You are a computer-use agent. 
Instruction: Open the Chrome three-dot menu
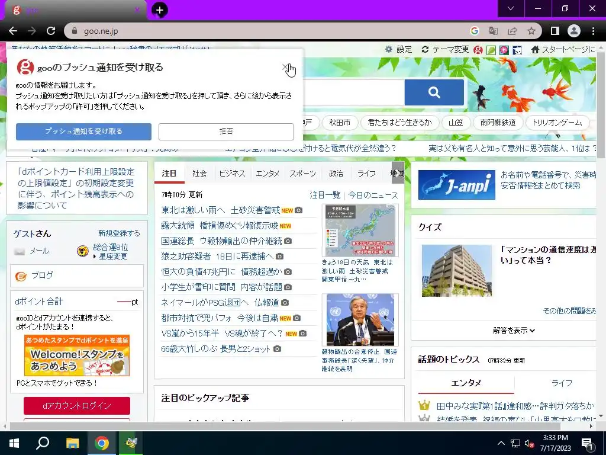click(593, 31)
